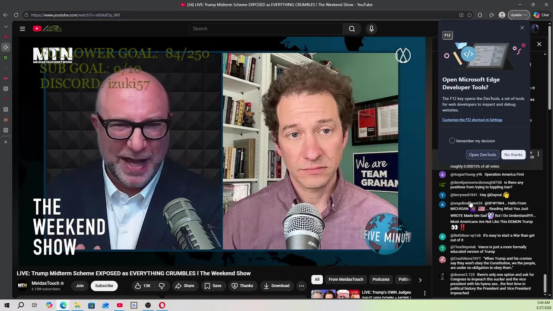The image size is (553, 311).
Task: Switch to the green K vertical tab
Action: (x=6, y=57)
